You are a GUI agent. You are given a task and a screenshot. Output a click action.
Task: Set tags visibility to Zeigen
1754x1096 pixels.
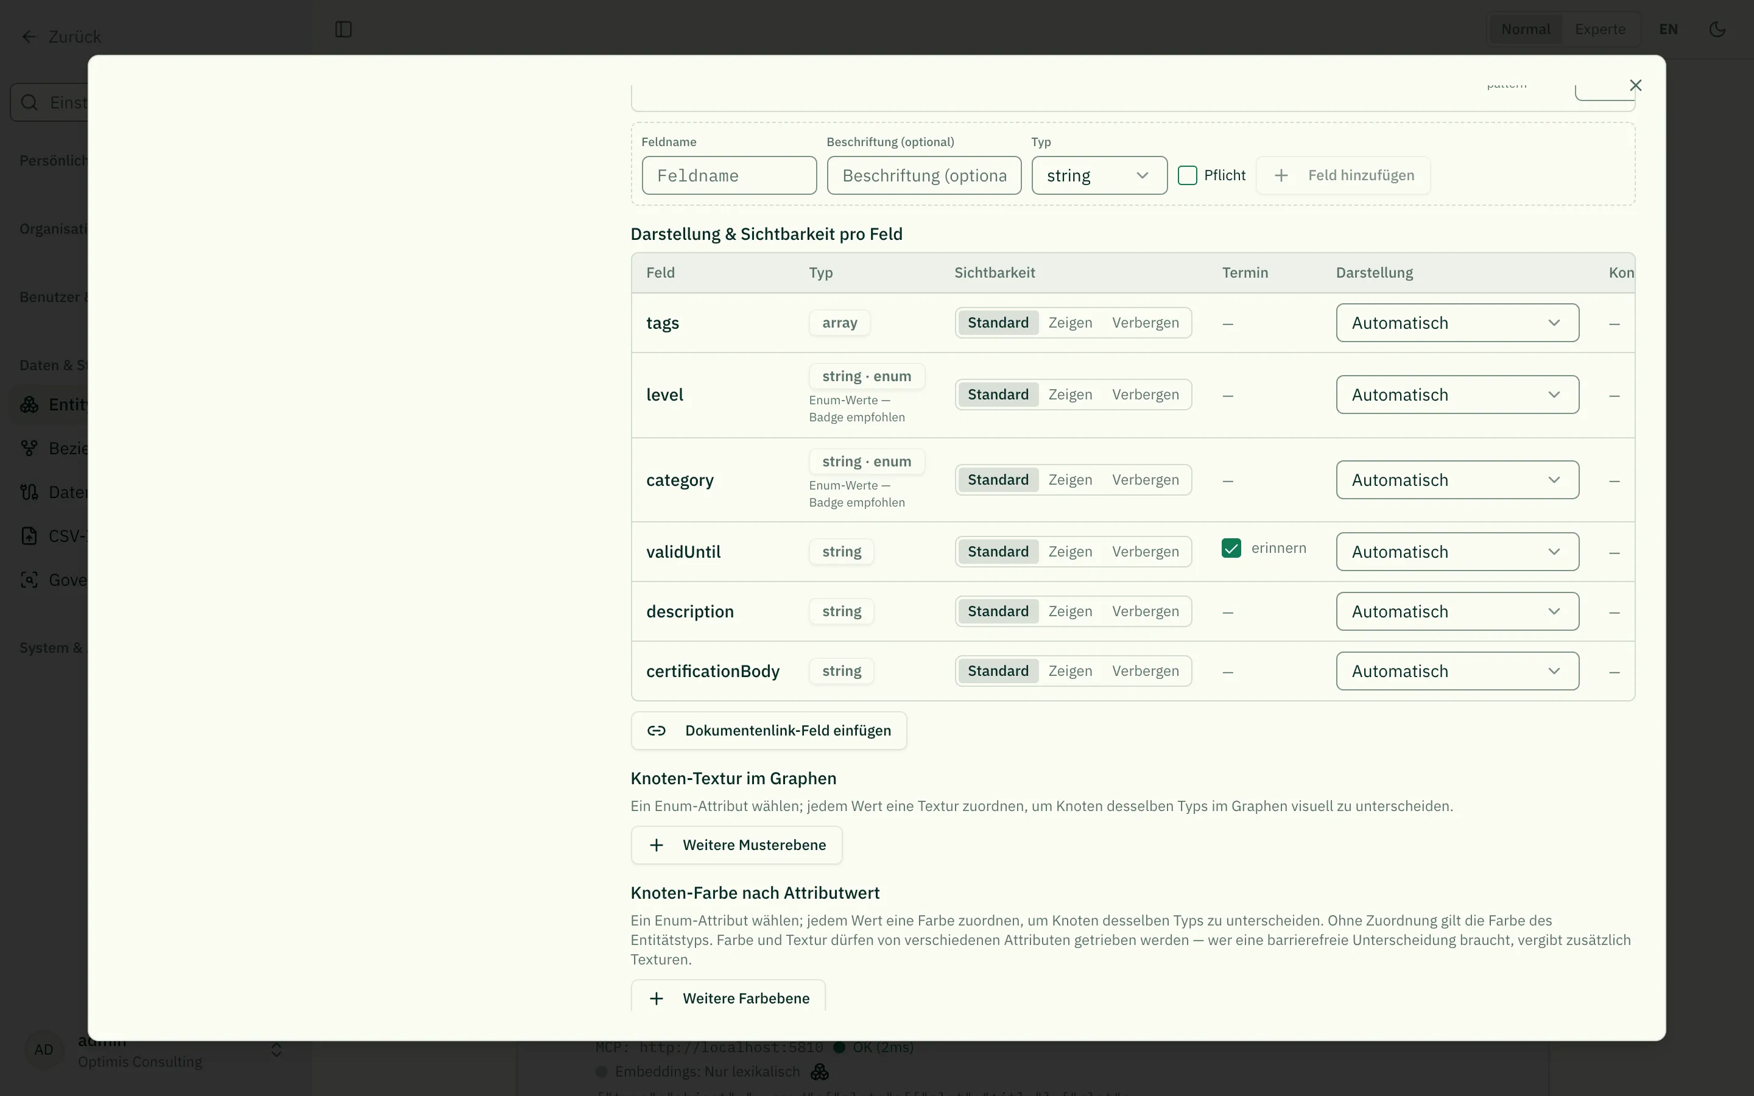pos(1070,323)
